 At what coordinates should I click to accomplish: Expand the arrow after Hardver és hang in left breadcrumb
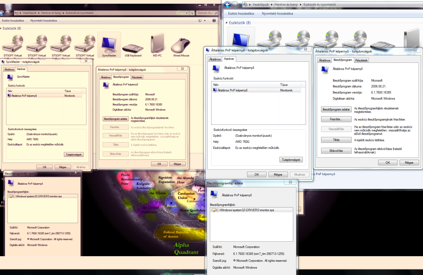[63, 13]
